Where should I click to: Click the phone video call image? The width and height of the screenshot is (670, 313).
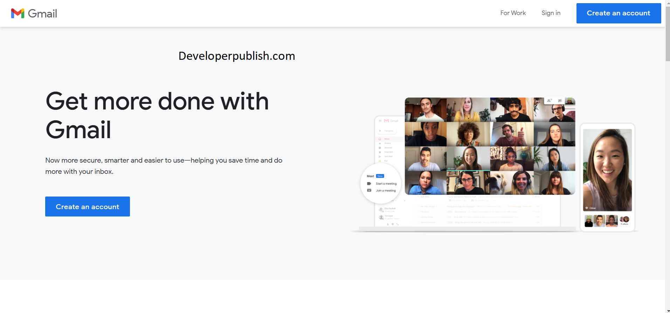click(x=607, y=177)
